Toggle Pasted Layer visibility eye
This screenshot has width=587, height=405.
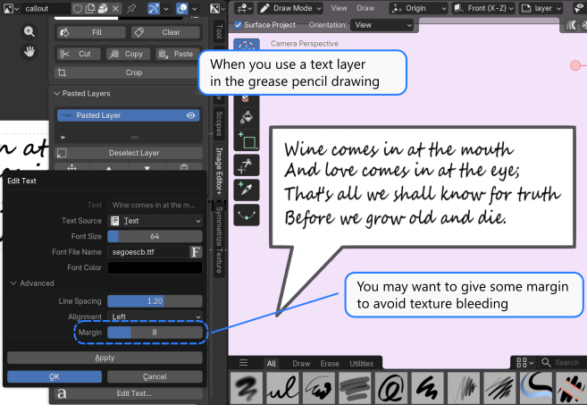point(191,115)
